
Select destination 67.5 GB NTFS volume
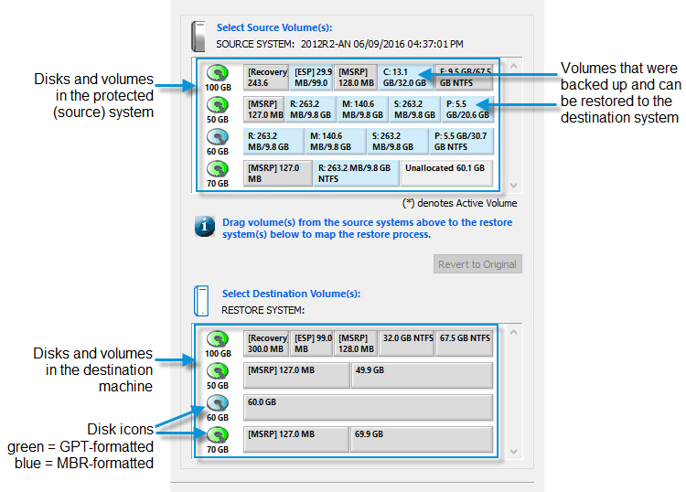coord(464,343)
